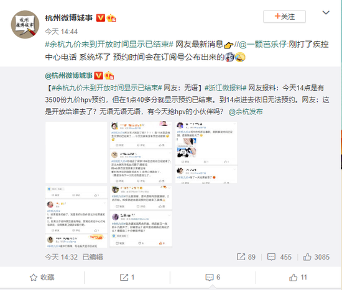
Task: Open the @一颗芭乐仔 user mention
Action: [262, 44]
